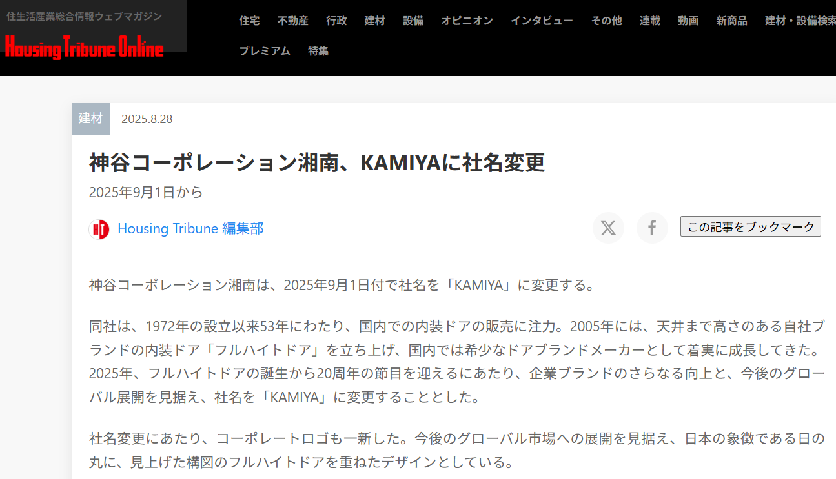Screen dimensions: 836x479
Task: Open the その他 menu item
Action: click(x=606, y=21)
